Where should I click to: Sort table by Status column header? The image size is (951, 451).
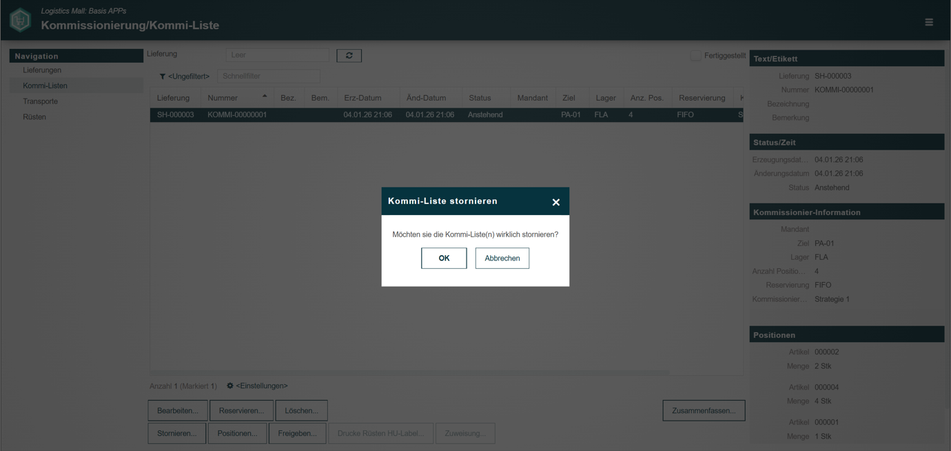point(480,98)
